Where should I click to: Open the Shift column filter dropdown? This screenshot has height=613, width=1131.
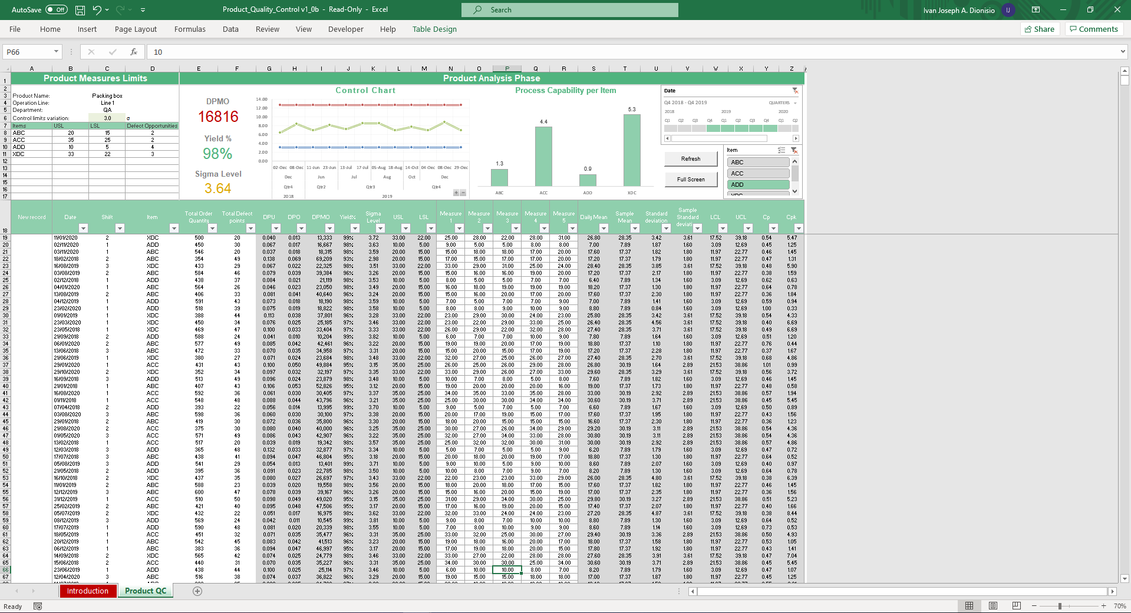120,228
